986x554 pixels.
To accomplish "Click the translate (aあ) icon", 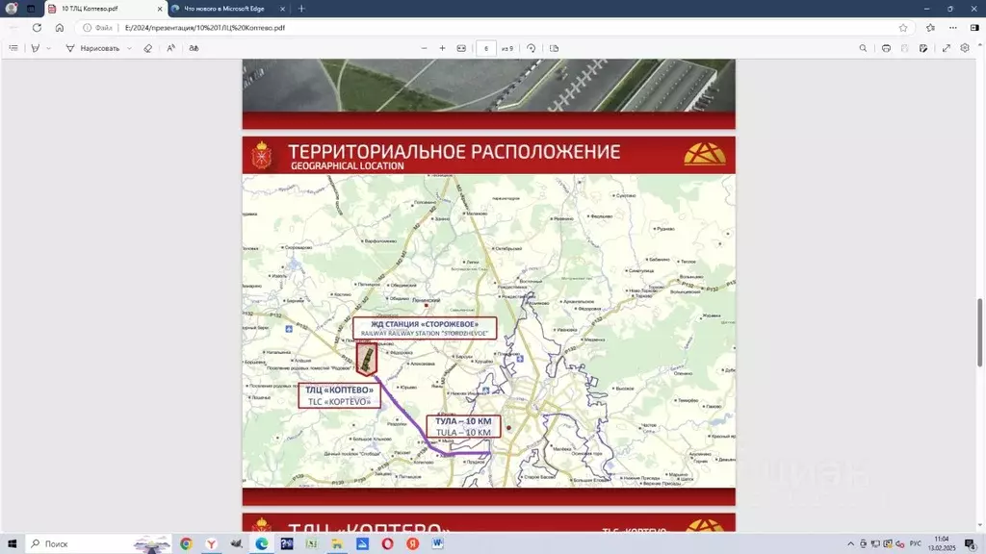I will point(194,48).
